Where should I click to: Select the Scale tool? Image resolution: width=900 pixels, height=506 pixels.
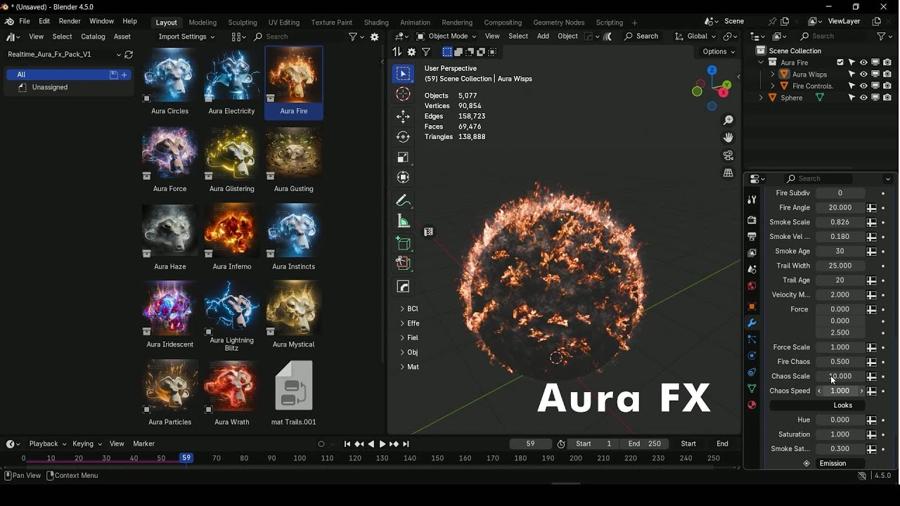click(403, 157)
